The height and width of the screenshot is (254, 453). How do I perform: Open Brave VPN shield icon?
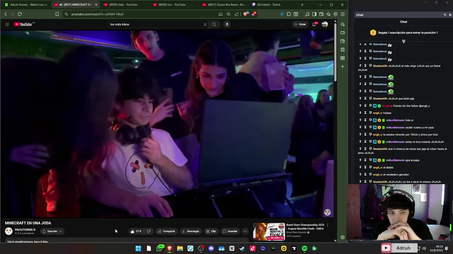click(336, 14)
